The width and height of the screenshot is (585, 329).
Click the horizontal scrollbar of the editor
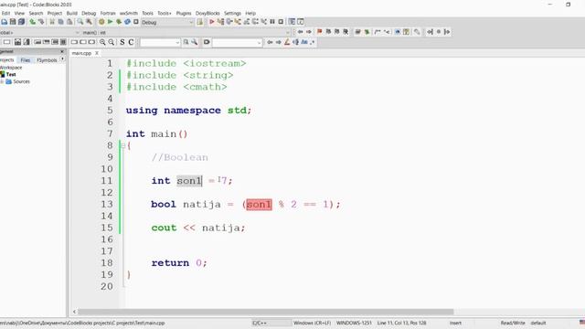[x=266, y=312]
